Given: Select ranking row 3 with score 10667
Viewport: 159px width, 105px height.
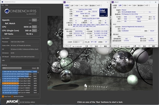Looking at the screenshot, I should 20,76.
